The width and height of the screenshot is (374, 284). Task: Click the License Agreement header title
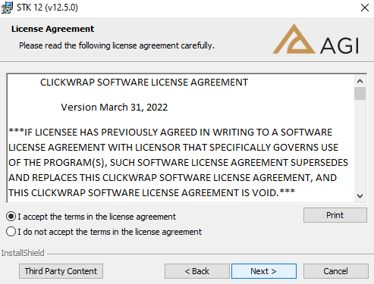coord(52,29)
